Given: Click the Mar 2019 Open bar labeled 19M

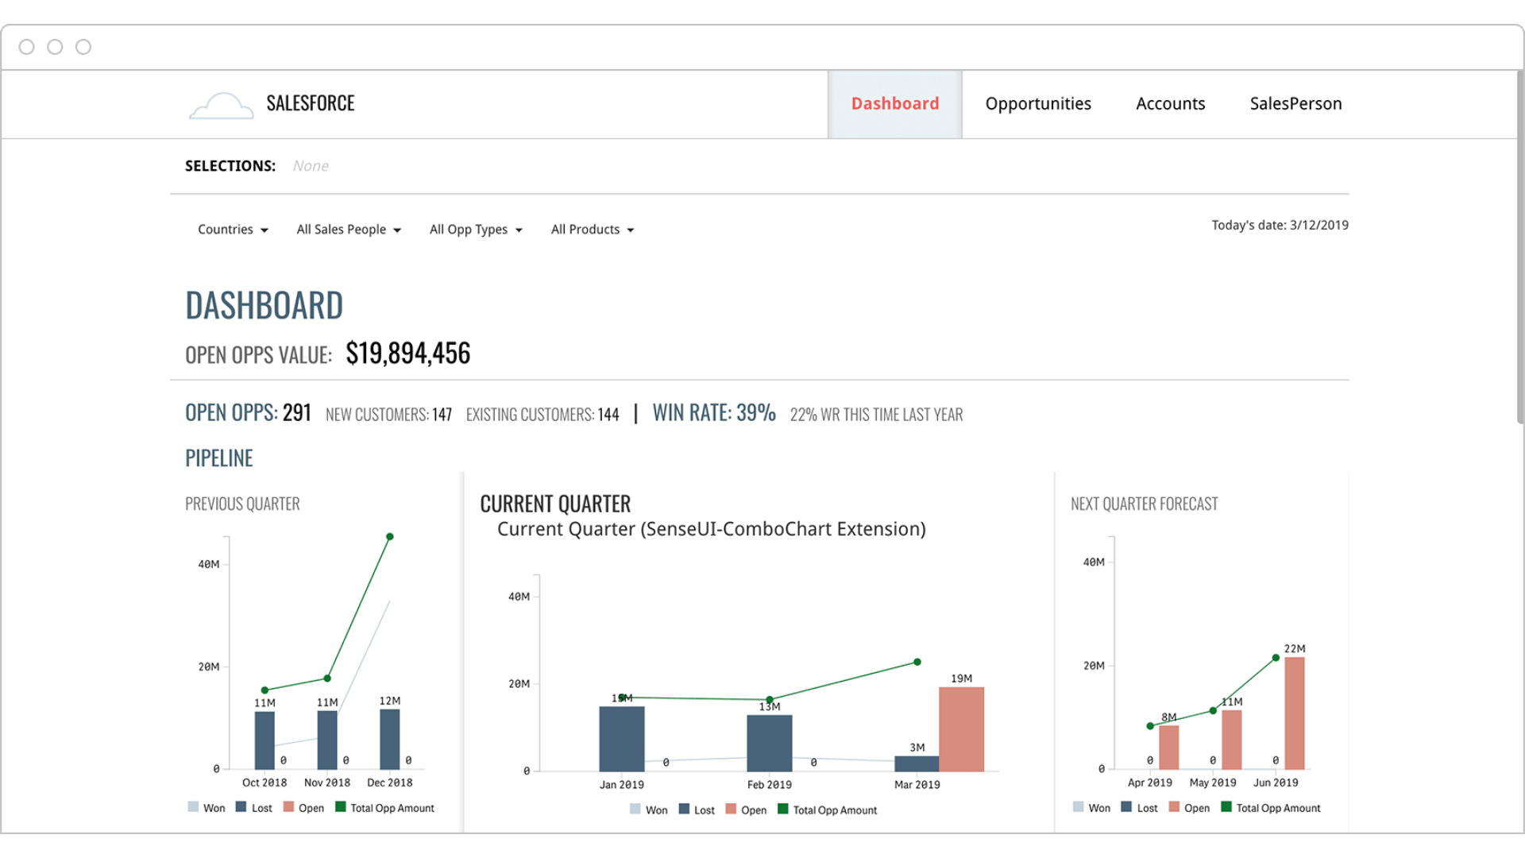Looking at the screenshot, I should [961, 729].
